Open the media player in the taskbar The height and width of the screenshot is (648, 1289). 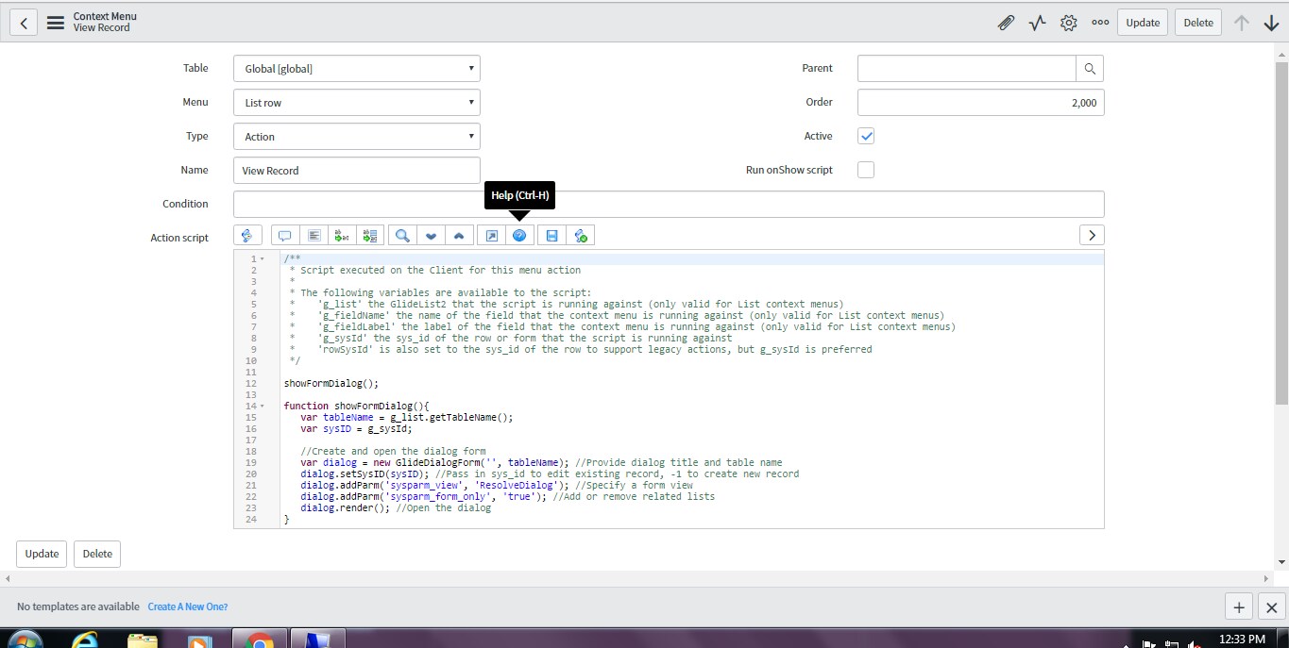coord(200,641)
